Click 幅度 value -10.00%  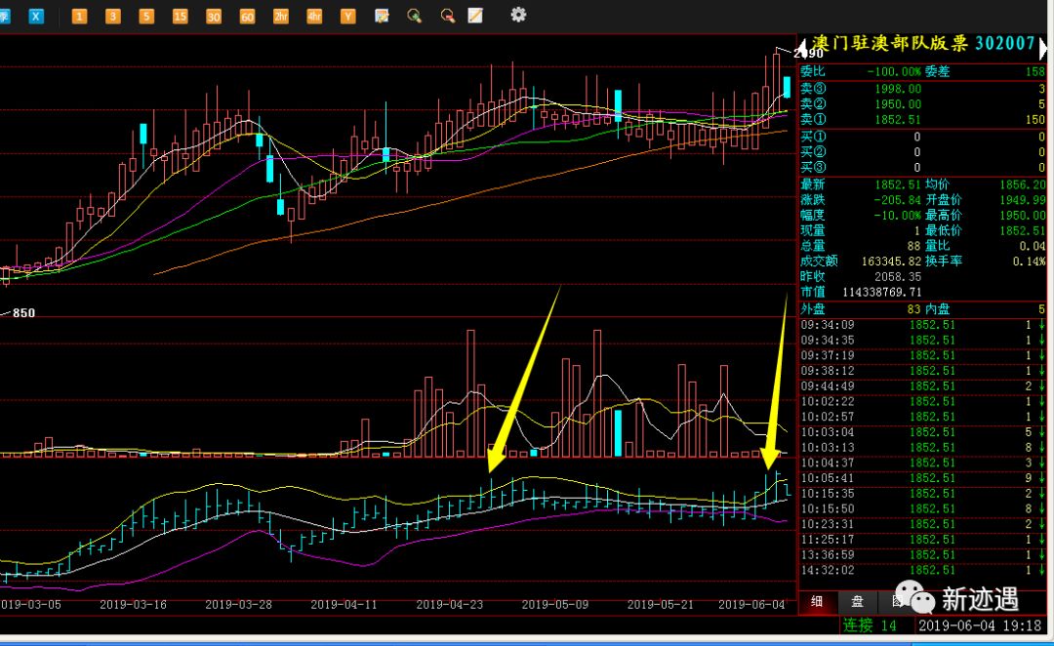point(898,215)
